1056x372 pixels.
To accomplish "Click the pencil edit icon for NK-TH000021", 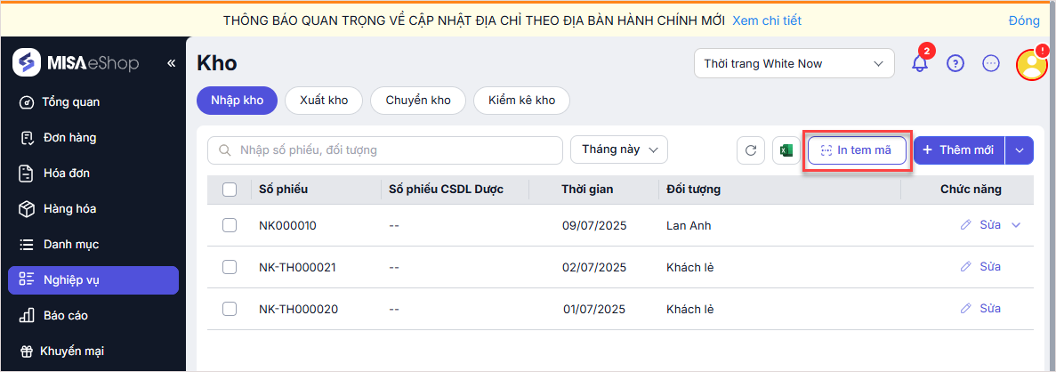I will 966,267.
